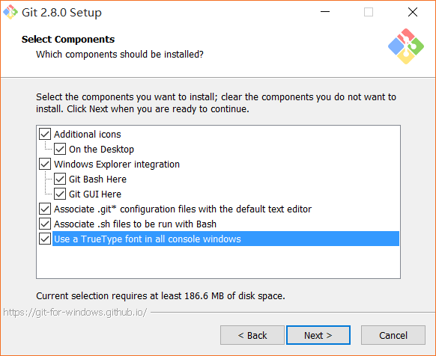The image size is (436, 356).
Task: Toggle the On the Desktop checkbox
Action: pyautogui.click(x=60, y=149)
